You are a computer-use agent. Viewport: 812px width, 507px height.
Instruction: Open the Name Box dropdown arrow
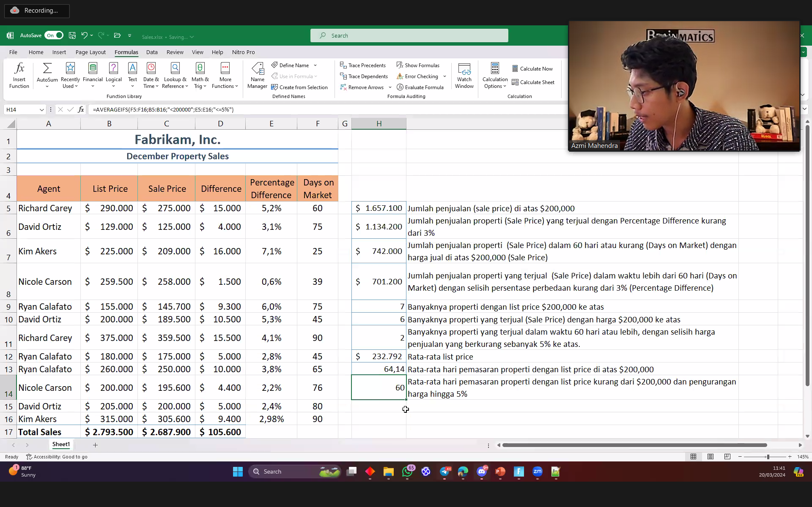pyautogui.click(x=41, y=109)
